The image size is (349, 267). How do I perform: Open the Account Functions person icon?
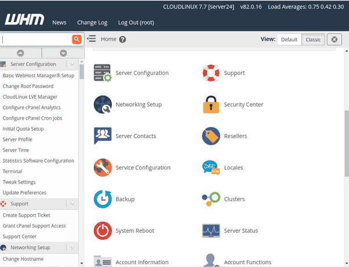(211, 260)
